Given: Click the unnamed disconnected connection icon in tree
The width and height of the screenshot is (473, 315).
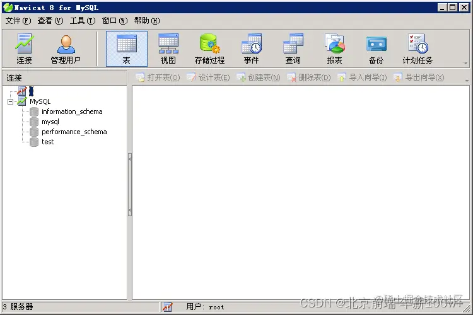Looking at the screenshot, I should 22,91.
